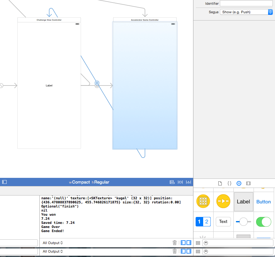Select the Button object in library
Viewport: 275px width, 257px height.
263,202
